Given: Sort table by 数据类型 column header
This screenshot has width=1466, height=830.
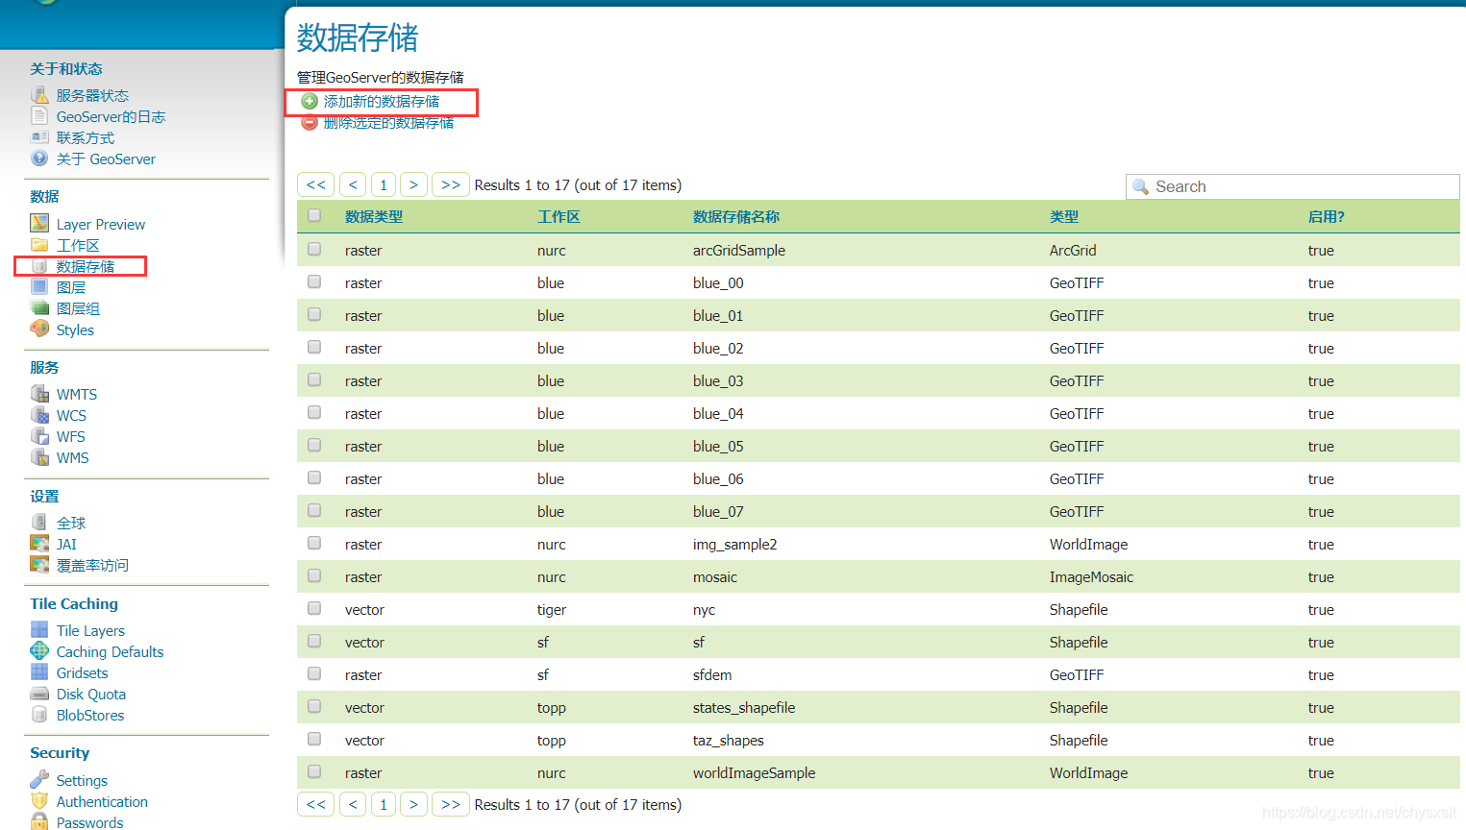Looking at the screenshot, I should click(374, 217).
